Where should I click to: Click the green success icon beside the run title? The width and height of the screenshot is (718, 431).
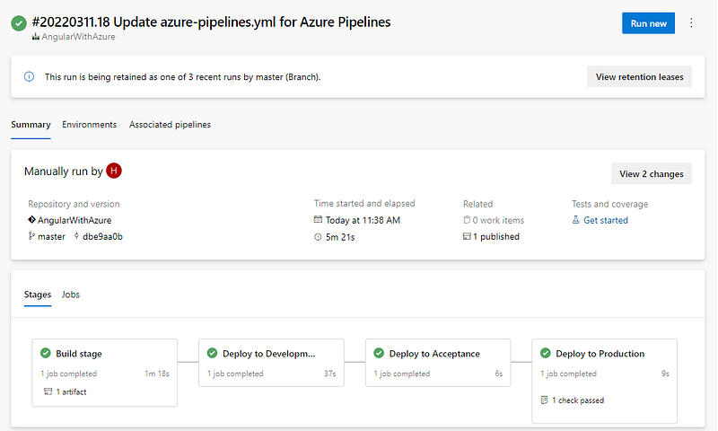[x=18, y=23]
